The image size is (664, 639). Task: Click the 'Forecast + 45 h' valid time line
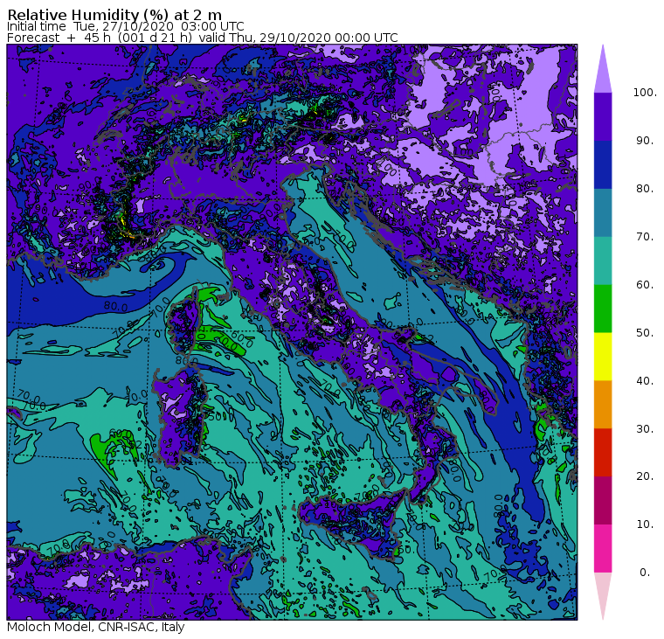[203, 38]
